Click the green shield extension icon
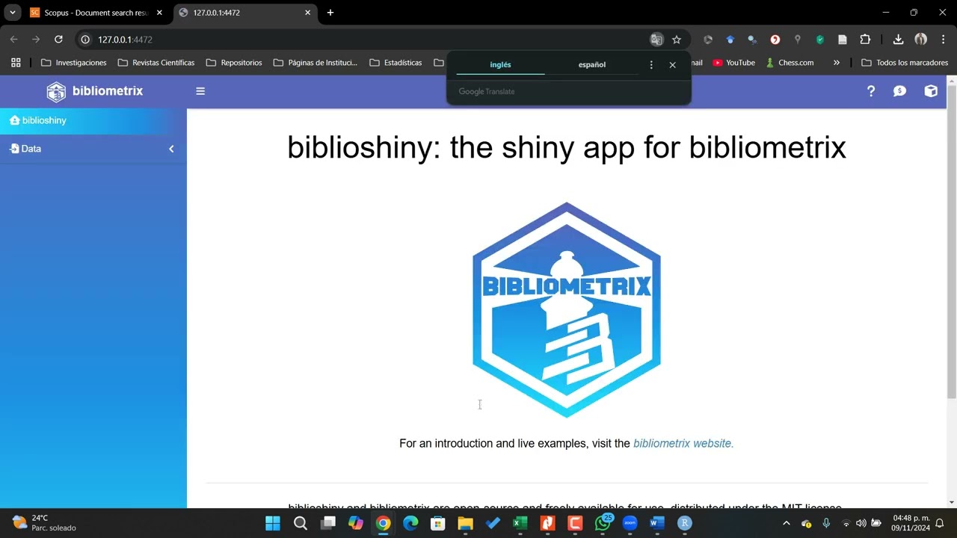This screenshot has height=538, width=957. (x=820, y=40)
